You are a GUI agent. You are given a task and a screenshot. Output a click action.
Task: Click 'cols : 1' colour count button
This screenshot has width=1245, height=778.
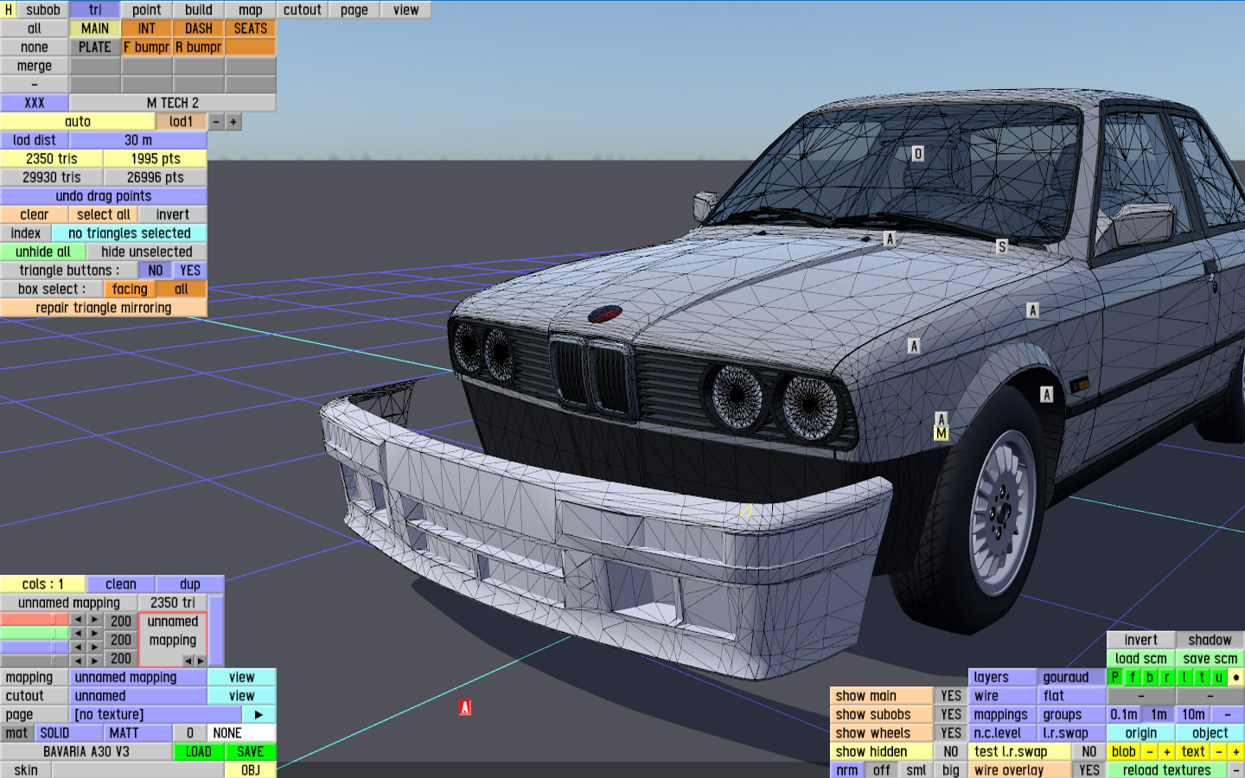coord(43,584)
